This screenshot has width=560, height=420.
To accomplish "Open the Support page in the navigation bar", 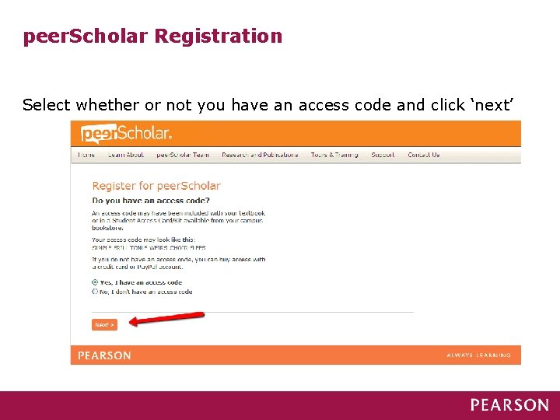I will tap(383, 155).
